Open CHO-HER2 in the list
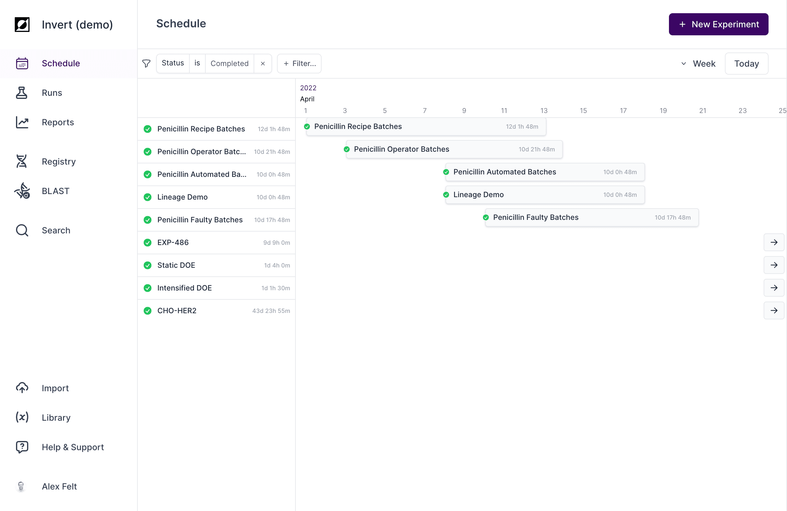The image size is (787, 511). pyautogui.click(x=216, y=311)
